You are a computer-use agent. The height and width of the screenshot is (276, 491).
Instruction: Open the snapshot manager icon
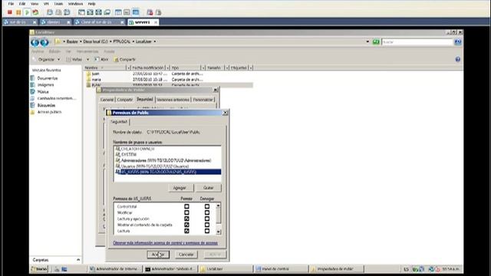click(x=67, y=12)
